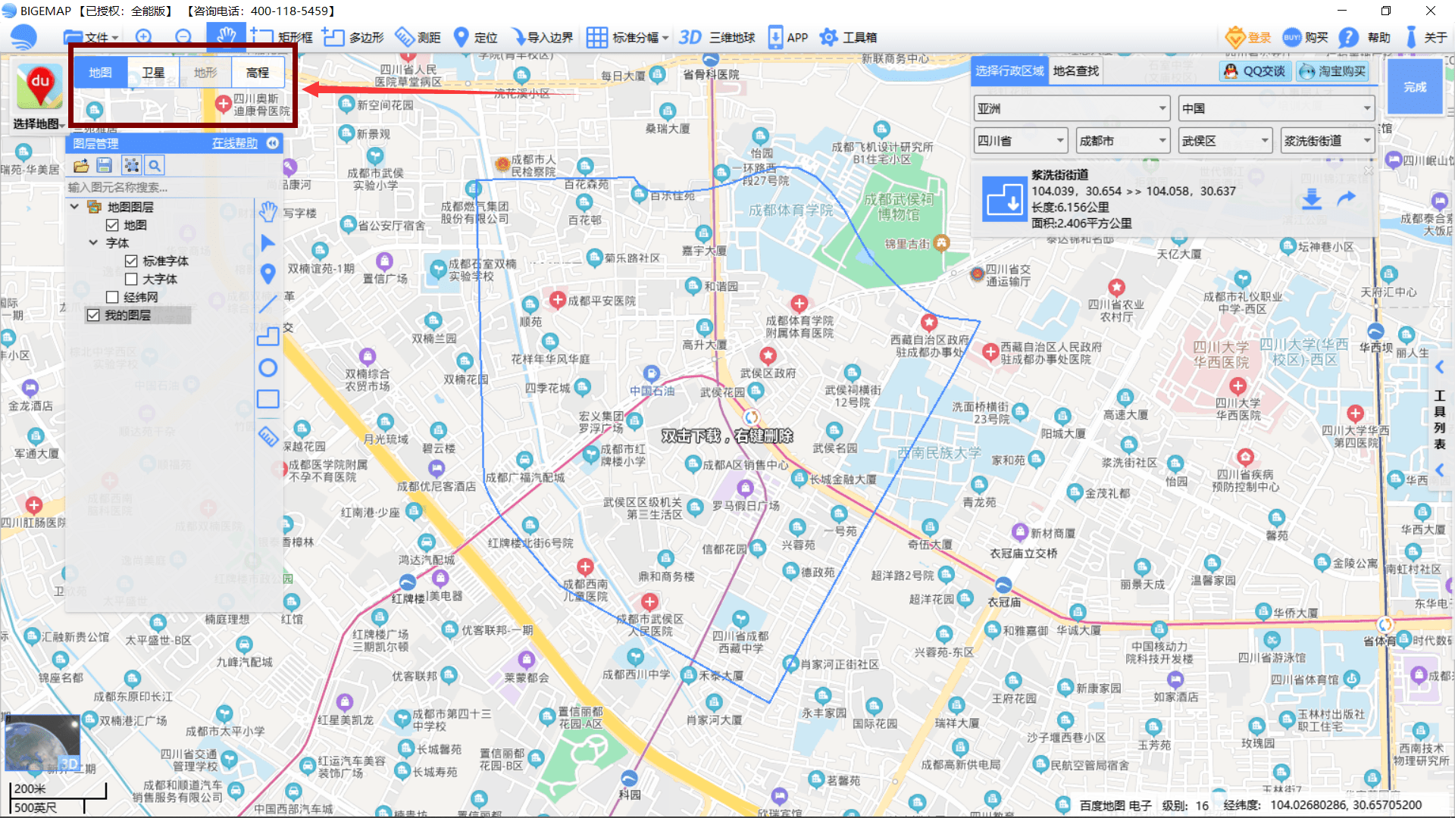
Task: Select the line drawing tool
Action: pyautogui.click(x=268, y=304)
